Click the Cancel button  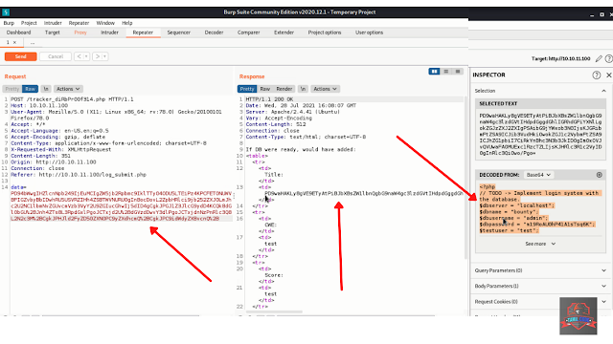point(56,56)
